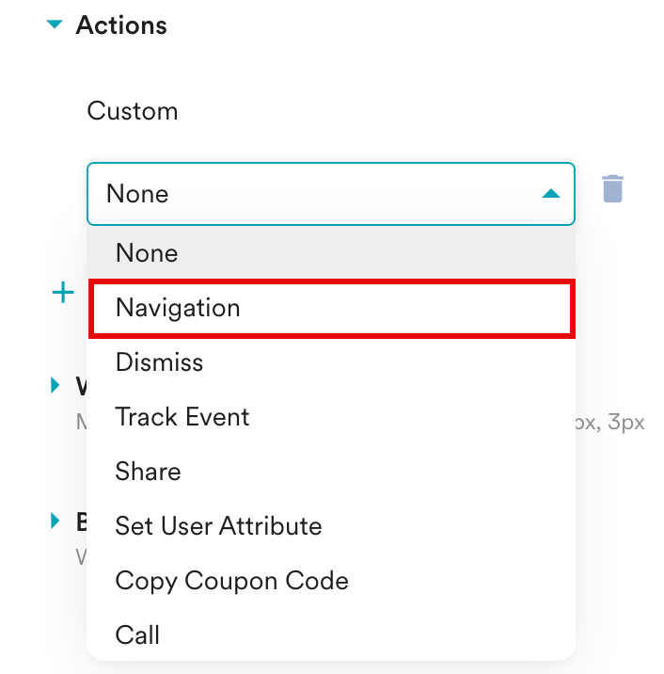
Task: Click the trash icon to delete the action
Action: (x=612, y=188)
